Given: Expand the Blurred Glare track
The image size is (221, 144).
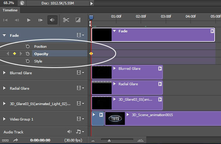Looking at the screenshot, I should click(x=4, y=73).
